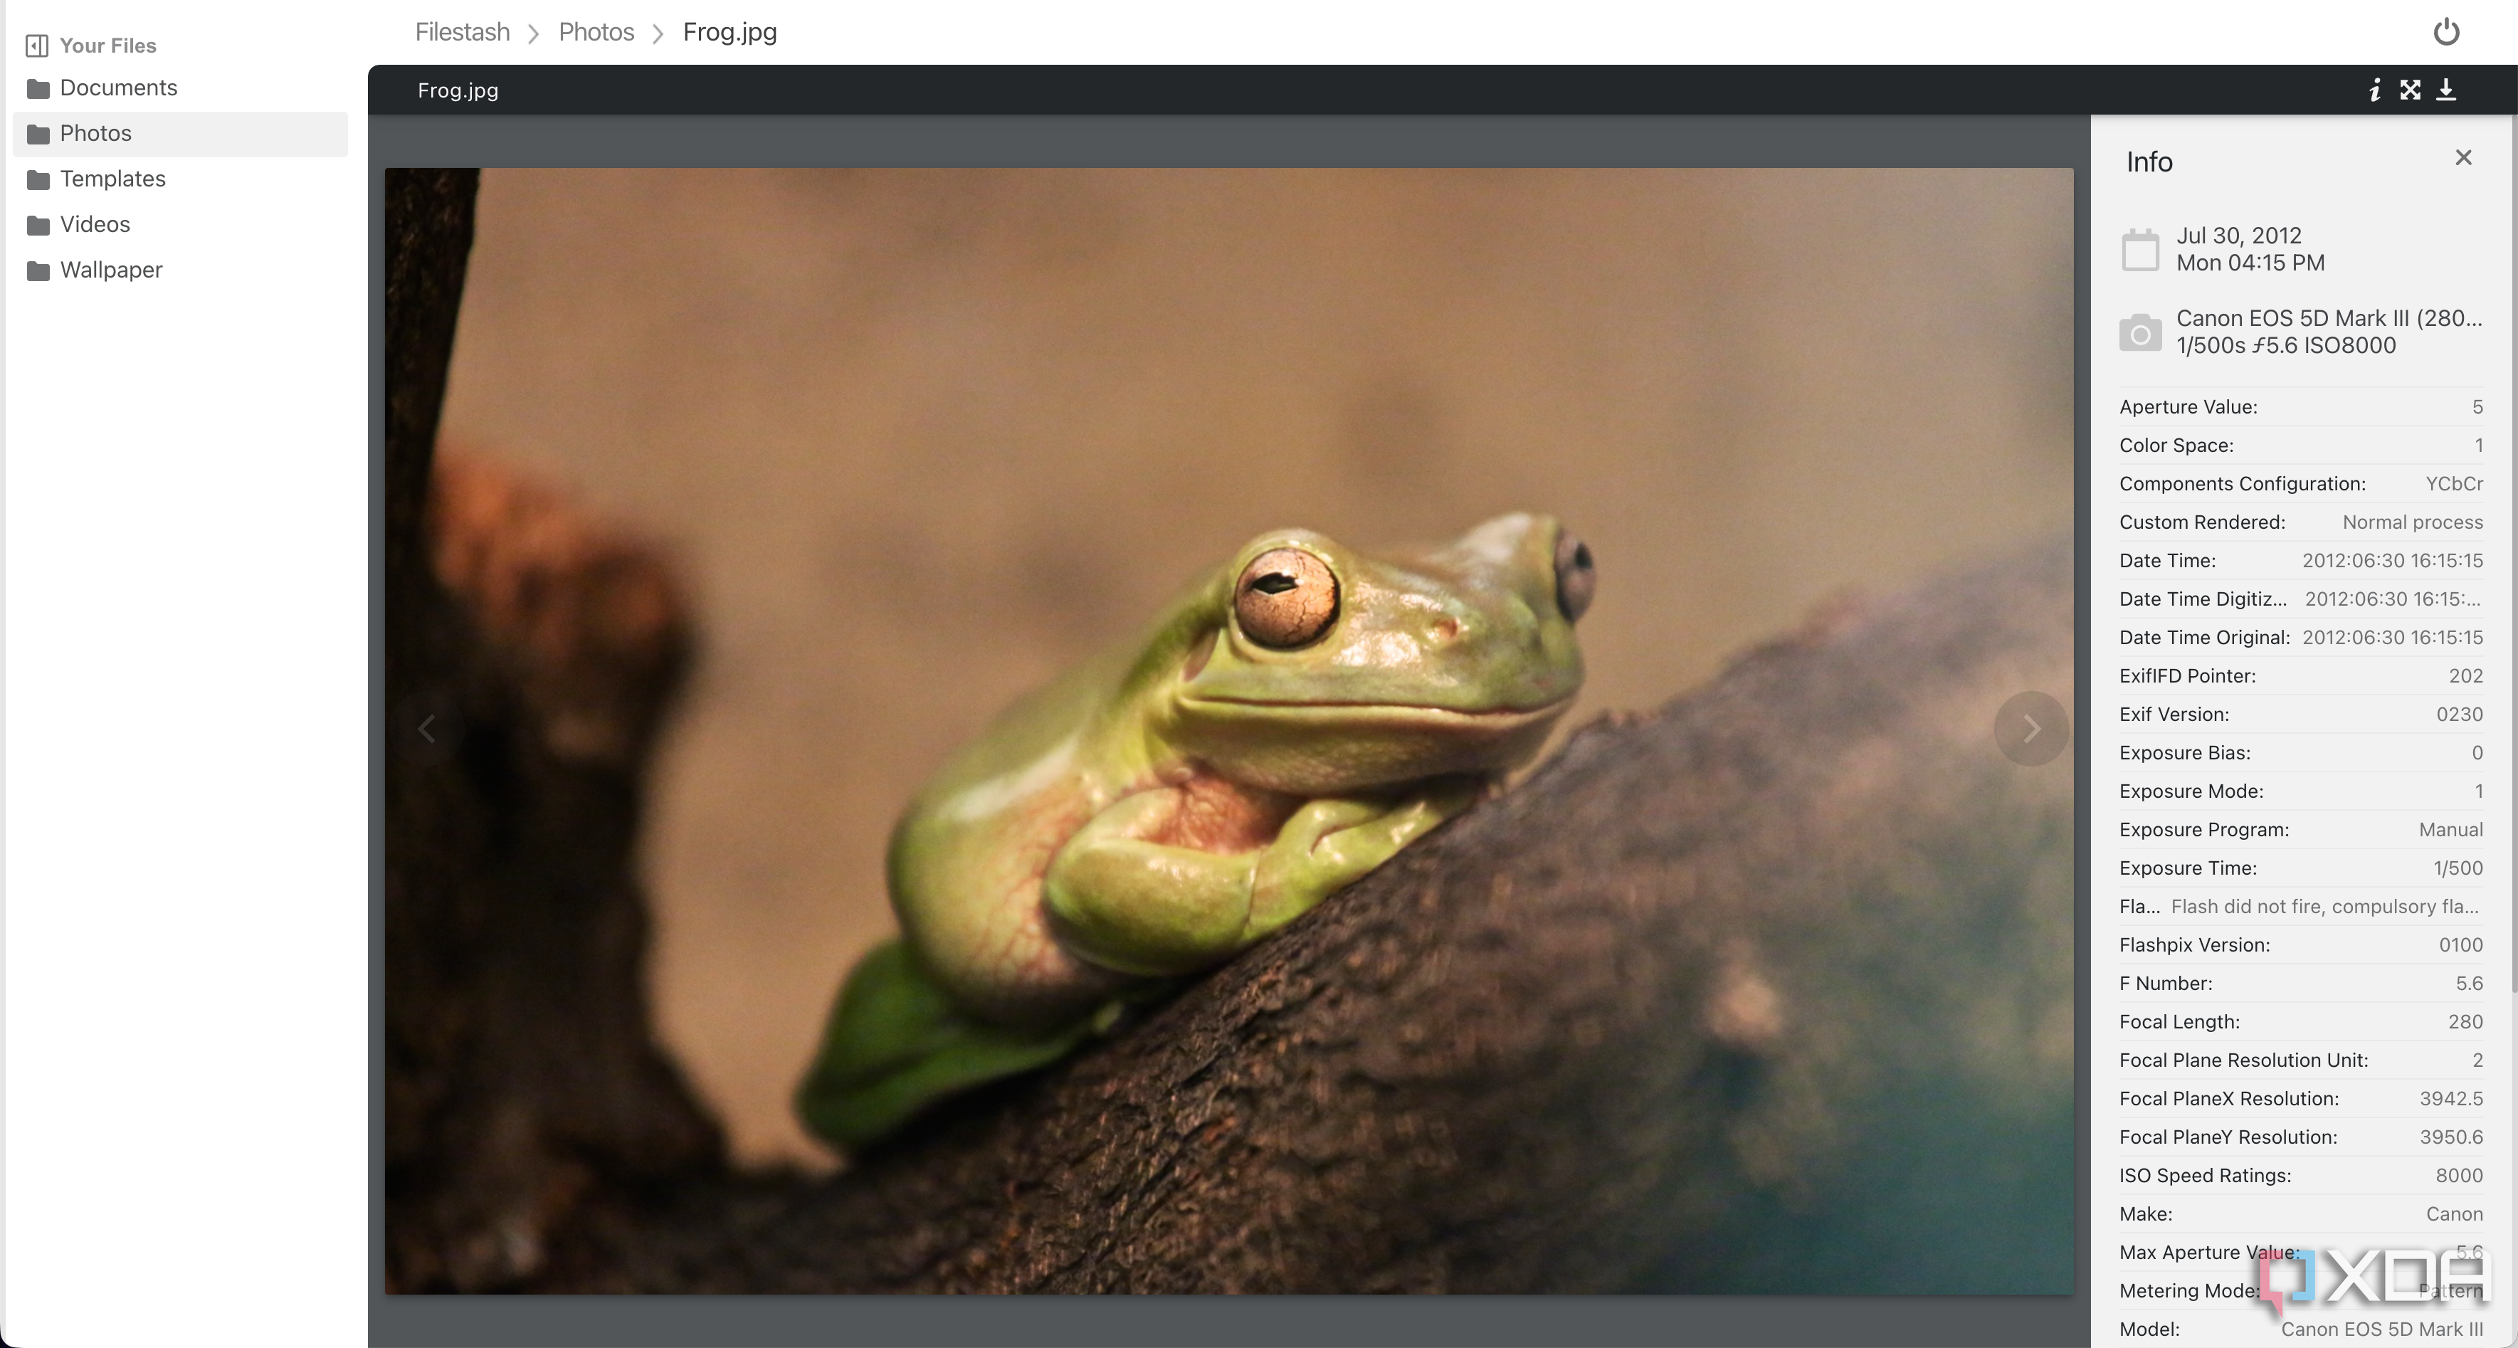Click the 'Jul 30, 2012' date text
Viewport: 2518px width, 1348px height.
(2238, 236)
